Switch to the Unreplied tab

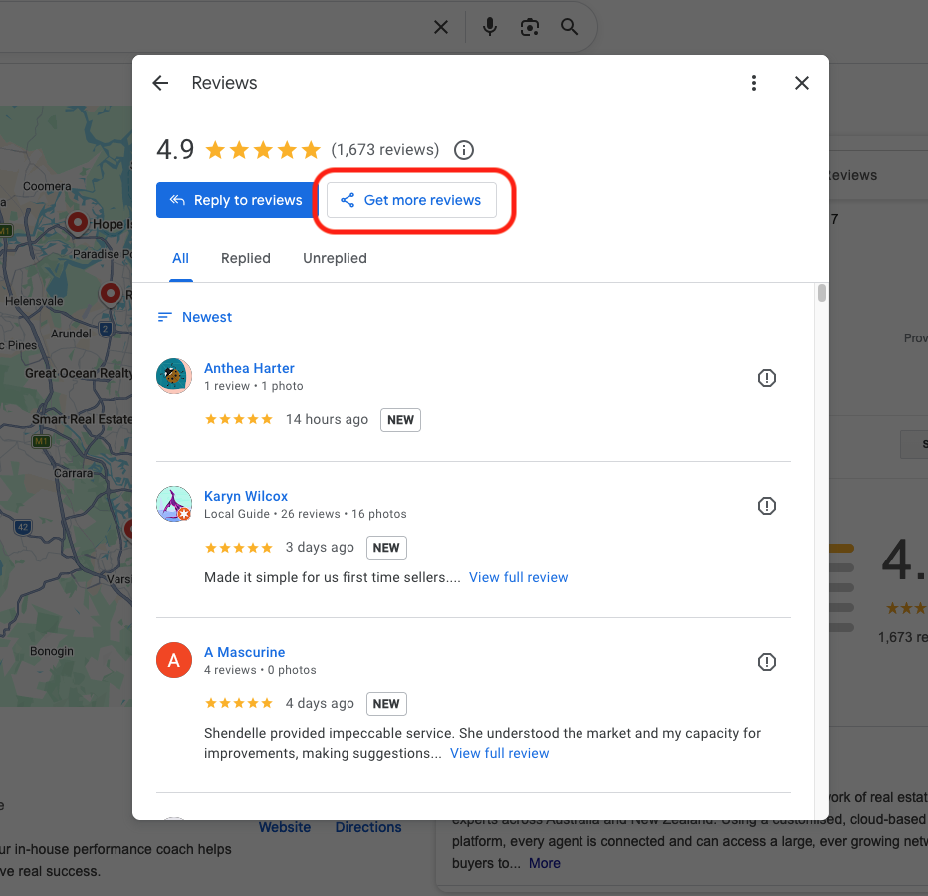(x=335, y=258)
